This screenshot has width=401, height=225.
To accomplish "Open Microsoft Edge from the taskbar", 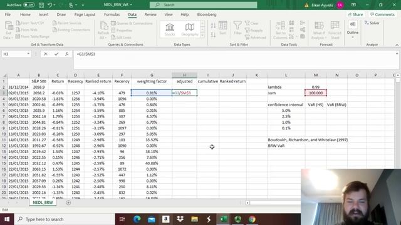I will click(x=137, y=219).
